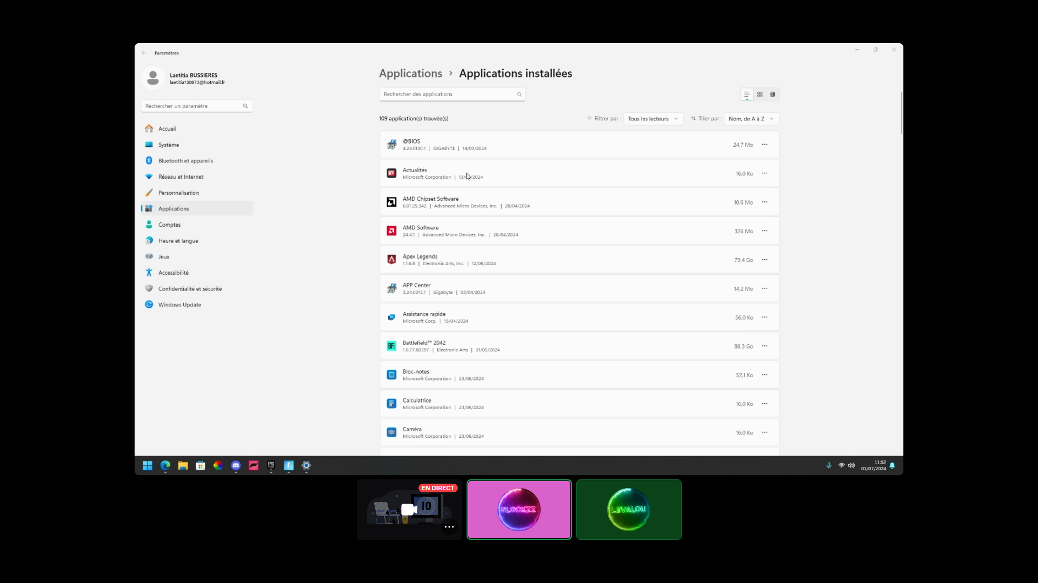
Task: Open more options for Calculatrice
Action: point(764,404)
